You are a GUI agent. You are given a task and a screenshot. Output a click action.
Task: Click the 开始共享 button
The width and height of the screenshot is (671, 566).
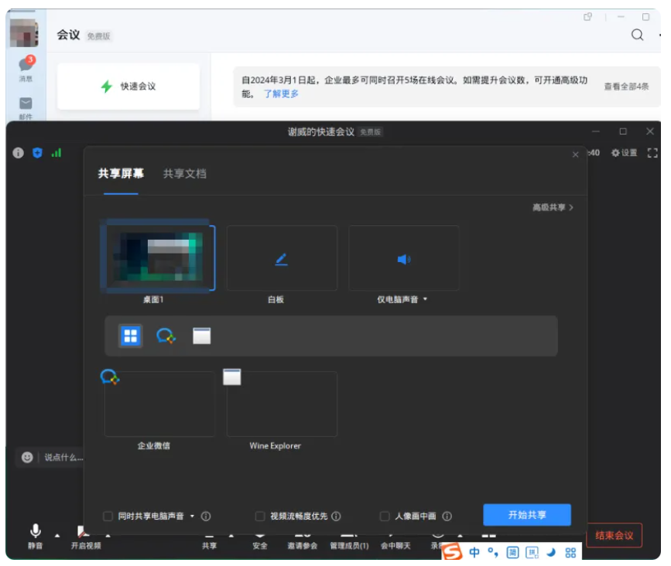(x=527, y=515)
